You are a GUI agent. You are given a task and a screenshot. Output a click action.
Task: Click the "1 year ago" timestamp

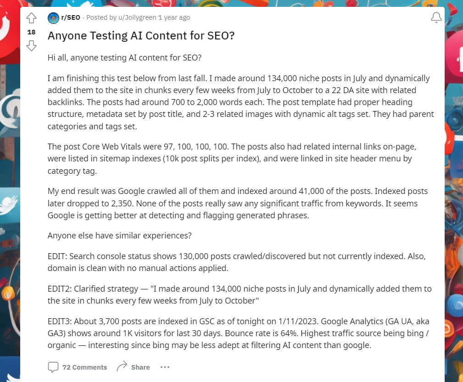pyautogui.click(x=174, y=18)
